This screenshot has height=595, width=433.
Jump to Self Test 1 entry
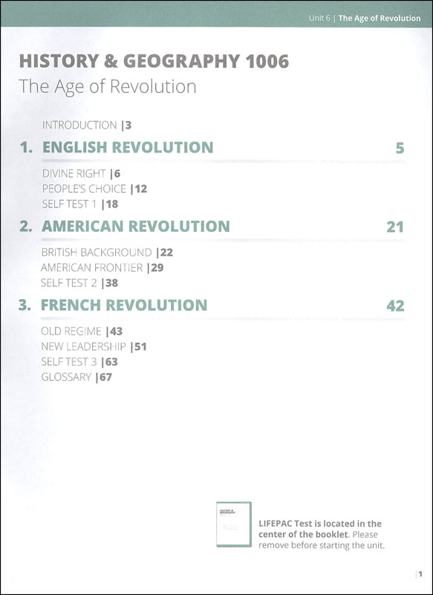click(80, 204)
